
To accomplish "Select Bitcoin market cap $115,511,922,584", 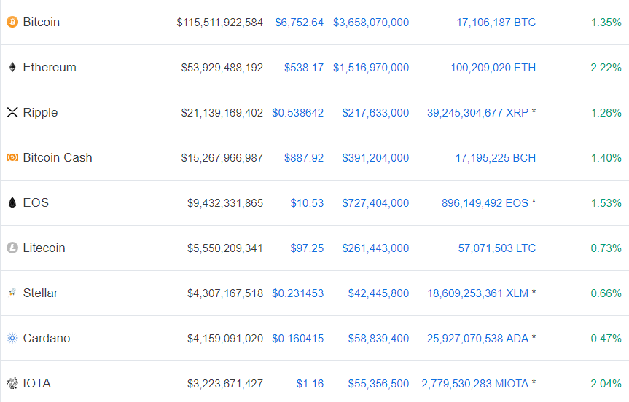I will (x=220, y=23).
